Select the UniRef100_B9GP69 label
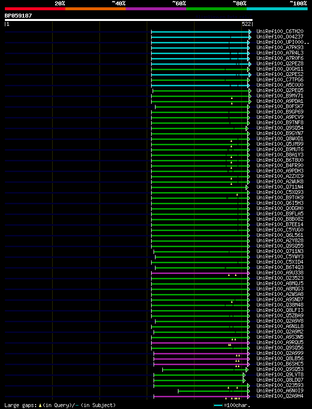312x409 pixels. pyautogui.click(x=280, y=112)
